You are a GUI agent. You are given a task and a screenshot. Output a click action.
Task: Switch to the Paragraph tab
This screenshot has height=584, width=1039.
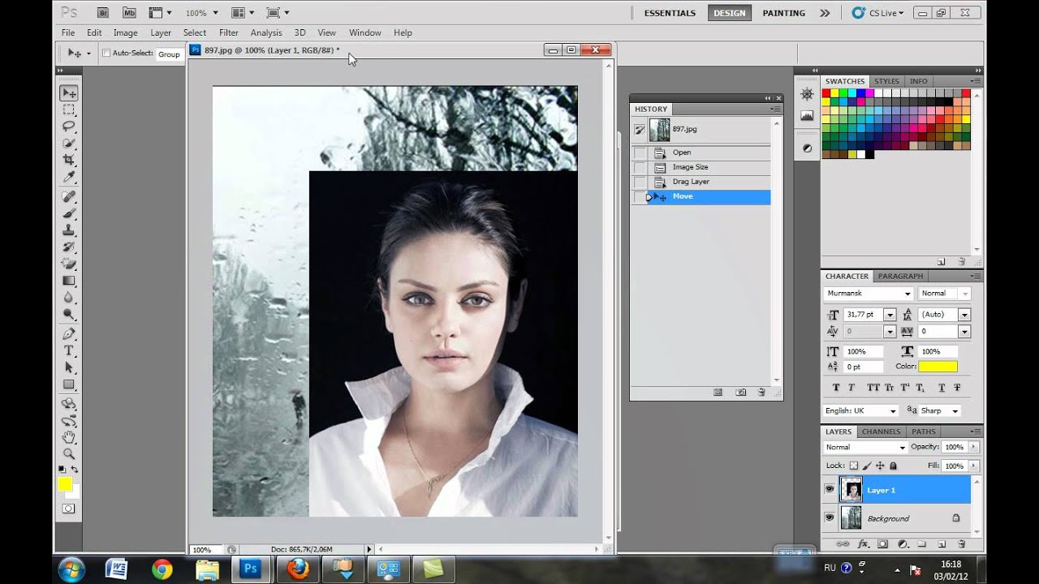pos(900,276)
